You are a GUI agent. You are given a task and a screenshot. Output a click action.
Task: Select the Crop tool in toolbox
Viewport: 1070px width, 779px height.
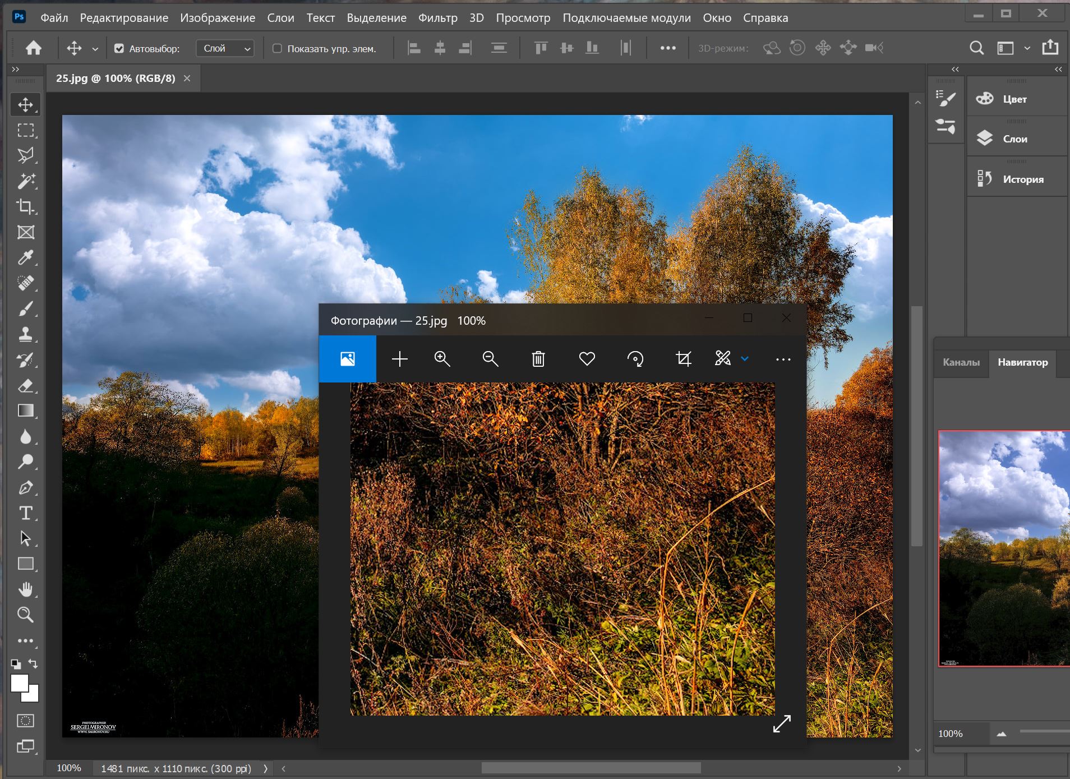tap(25, 206)
